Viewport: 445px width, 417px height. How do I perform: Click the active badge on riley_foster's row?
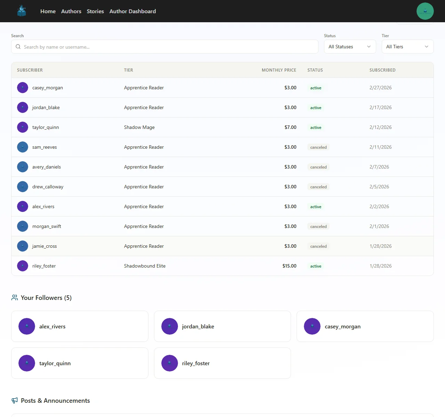point(315,266)
